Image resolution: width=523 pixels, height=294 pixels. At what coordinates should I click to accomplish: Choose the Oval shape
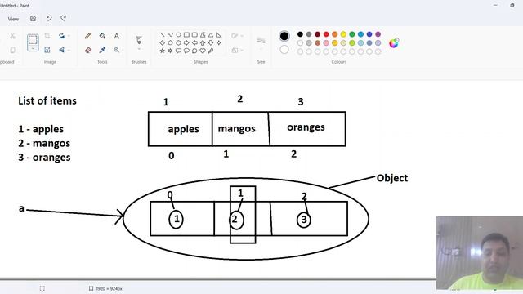coord(178,34)
